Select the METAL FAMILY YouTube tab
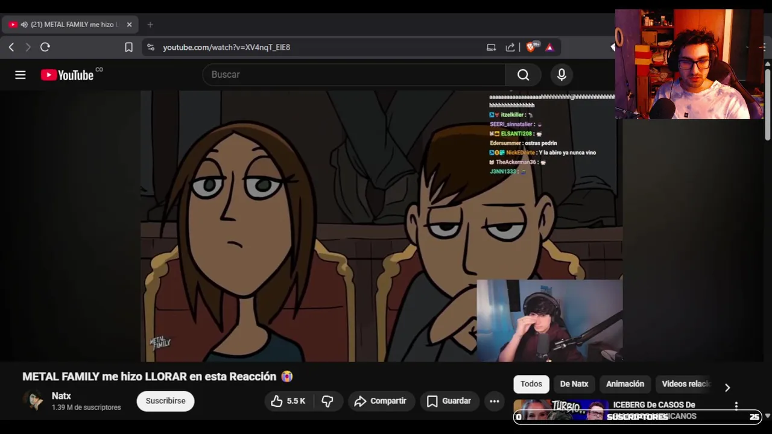The height and width of the screenshot is (434, 772). pos(70,25)
